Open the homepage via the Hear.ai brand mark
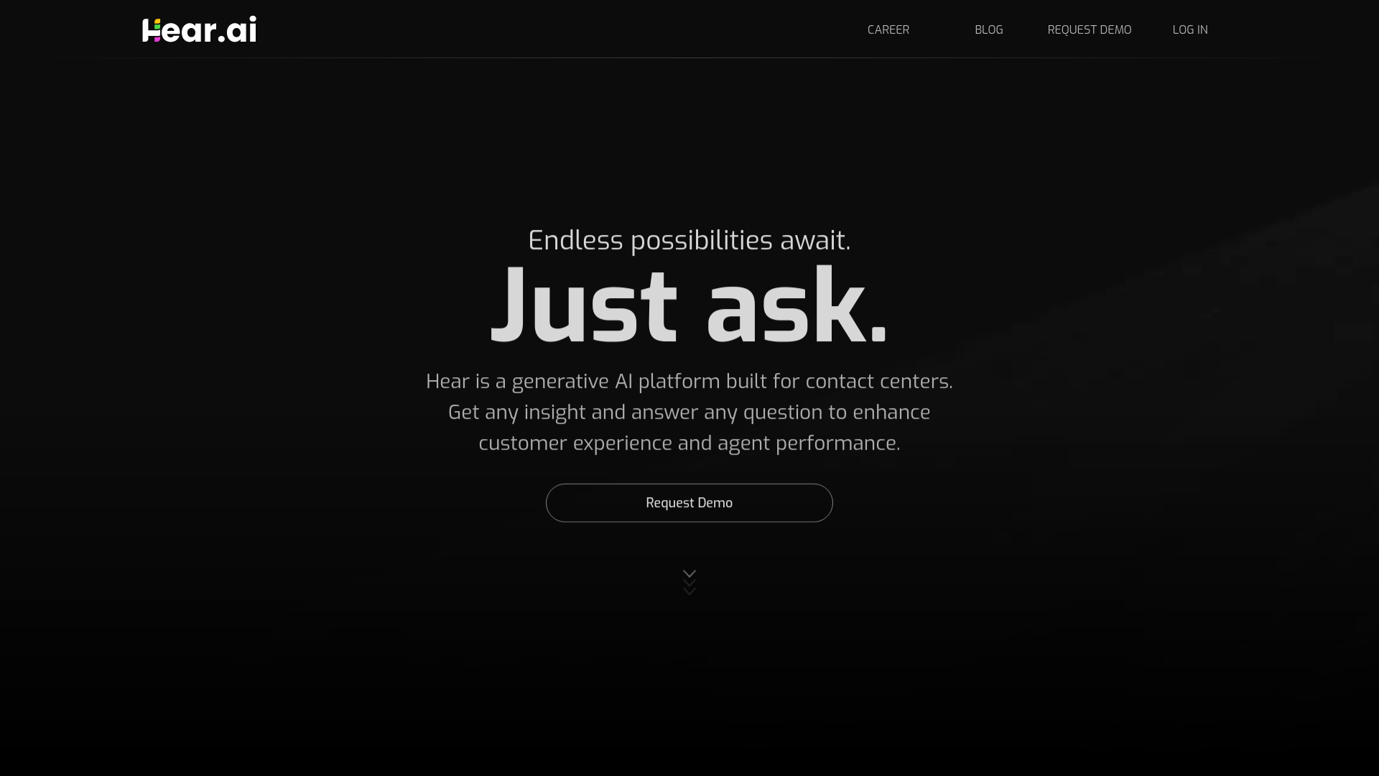Image resolution: width=1379 pixels, height=776 pixels. point(199,29)
